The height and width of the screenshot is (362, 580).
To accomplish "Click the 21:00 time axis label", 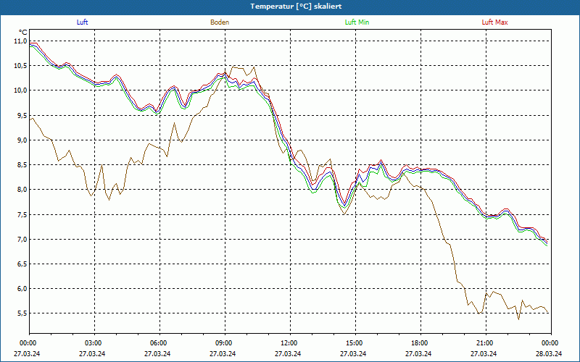I will 486,343.
